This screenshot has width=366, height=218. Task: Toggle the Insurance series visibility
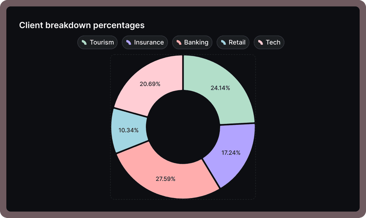pyautogui.click(x=145, y=42)
